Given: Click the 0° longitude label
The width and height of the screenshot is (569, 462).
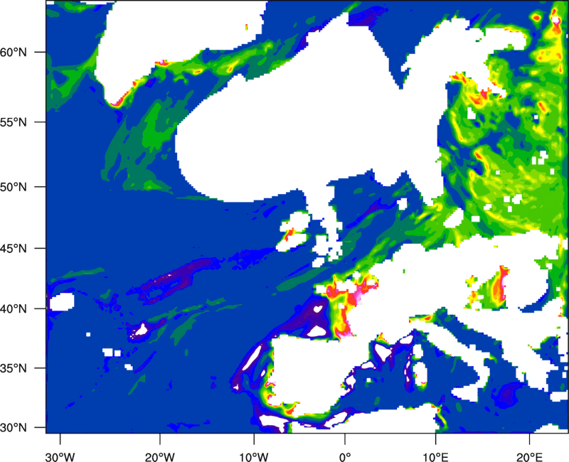Looking at the screenshot, I should tap(345, 457).
